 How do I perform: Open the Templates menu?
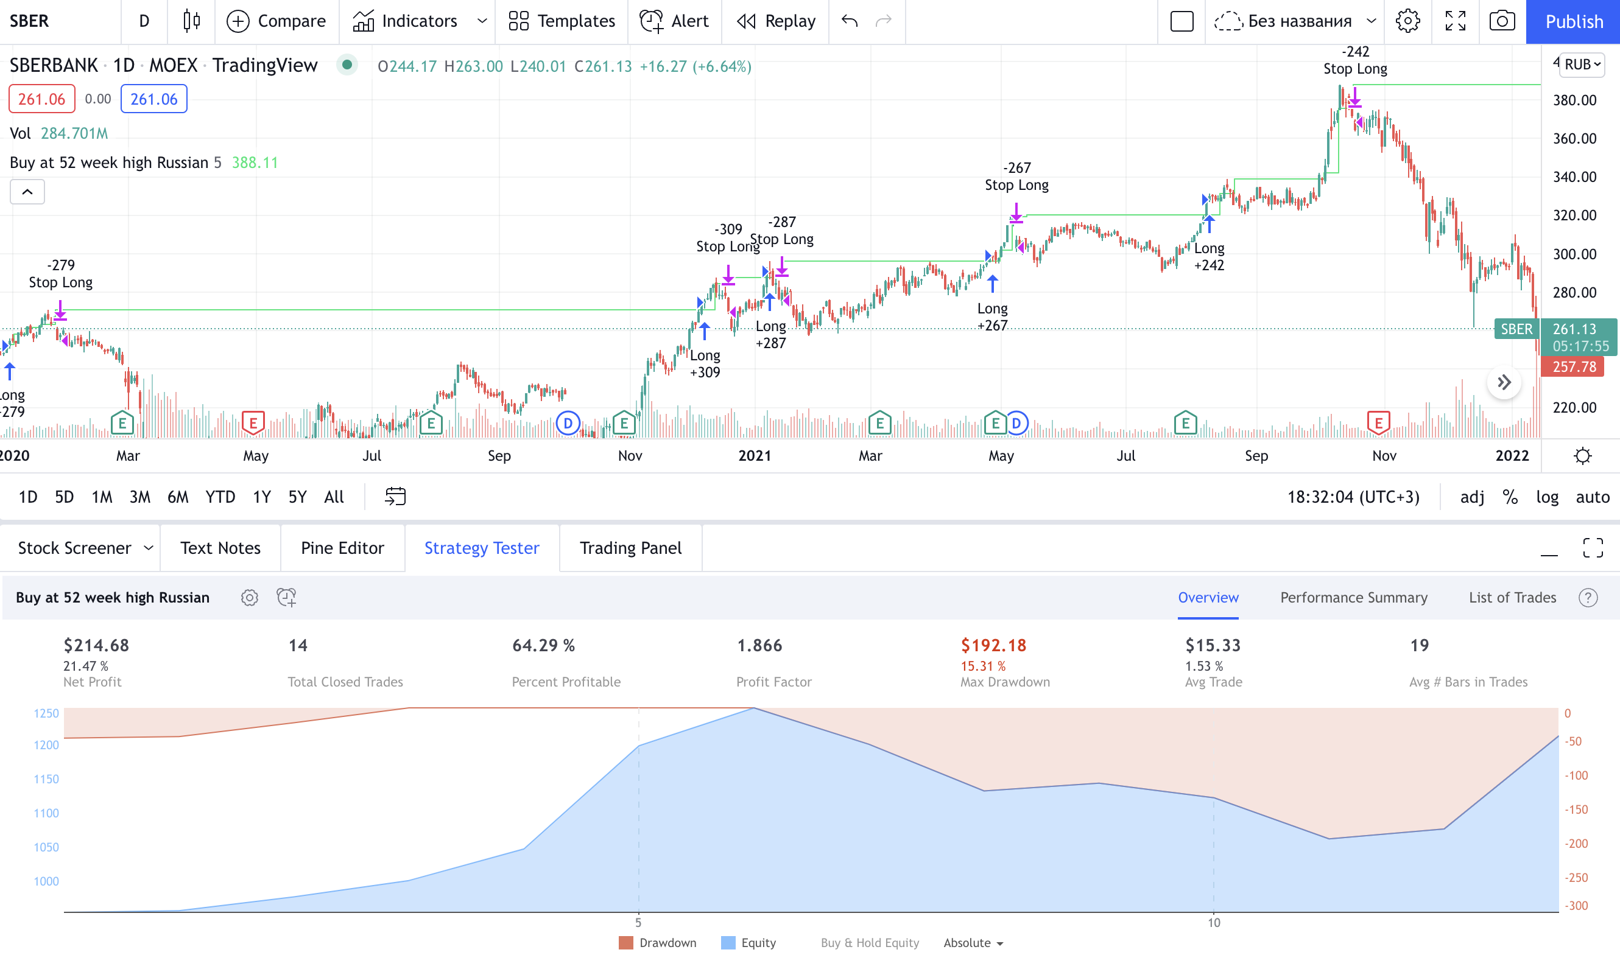(562, 21)
